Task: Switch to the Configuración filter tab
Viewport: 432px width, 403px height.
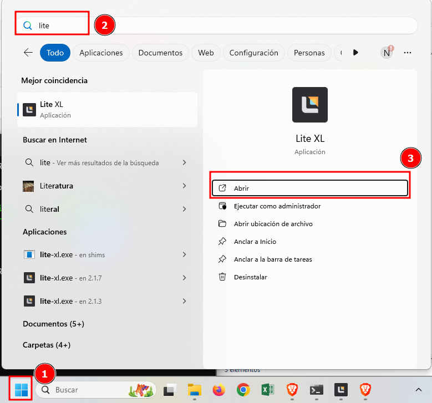Action: [254, 53]
